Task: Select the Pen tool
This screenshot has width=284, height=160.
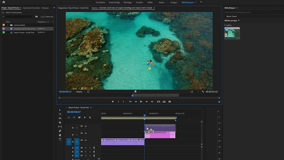Action: (60, 131)
